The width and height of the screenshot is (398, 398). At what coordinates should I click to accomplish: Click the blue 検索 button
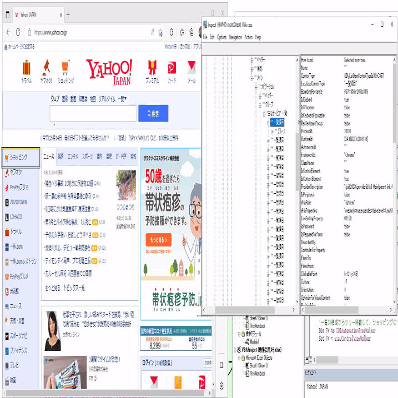coord(153,113)
